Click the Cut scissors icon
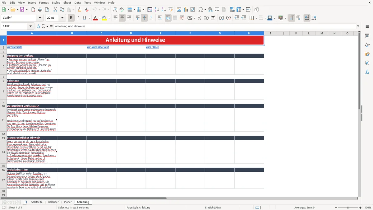The width and height of the screenshot is (373, 210). (x=55, y=10)
